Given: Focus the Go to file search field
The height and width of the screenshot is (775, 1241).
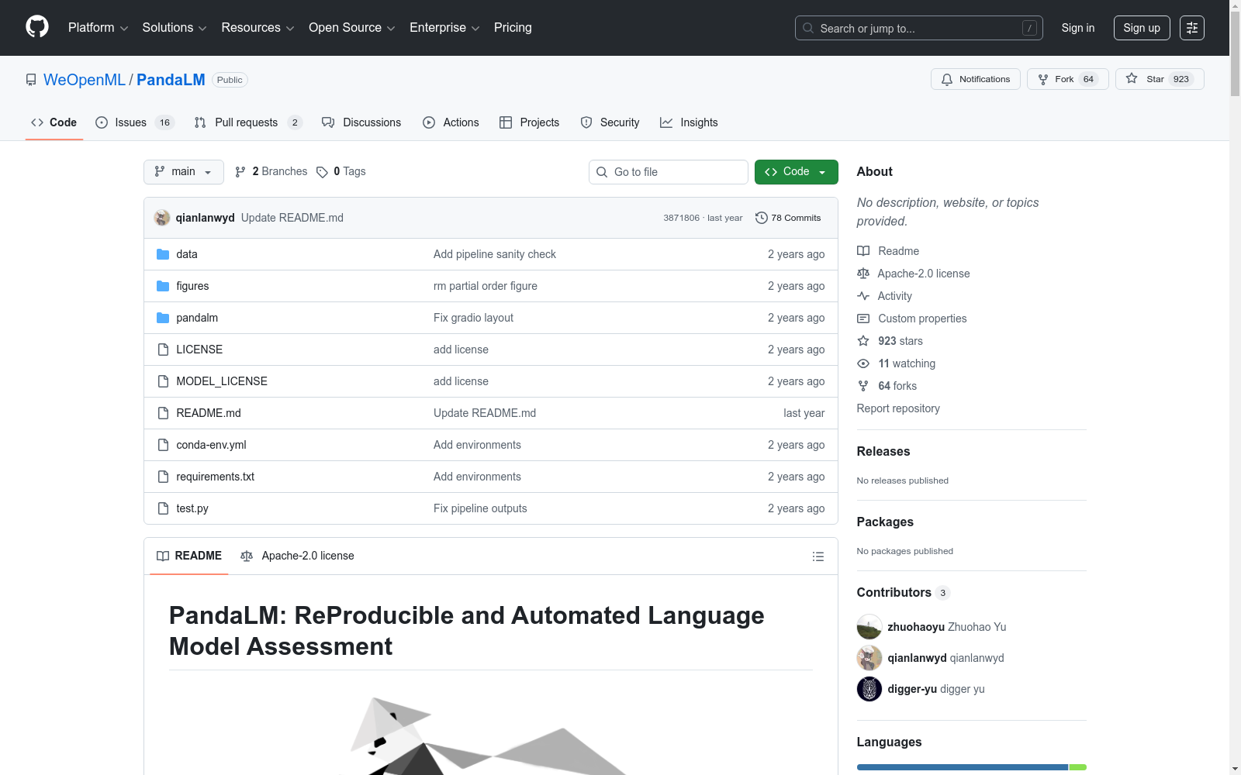Looking at the screenshot, I should (x=669, y=172).
